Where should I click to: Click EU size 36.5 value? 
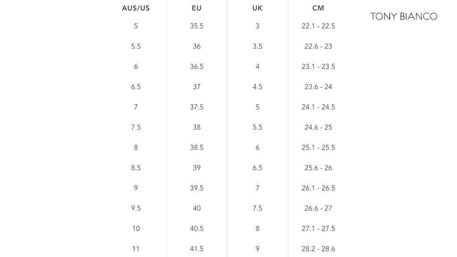(x=197, y=66)
